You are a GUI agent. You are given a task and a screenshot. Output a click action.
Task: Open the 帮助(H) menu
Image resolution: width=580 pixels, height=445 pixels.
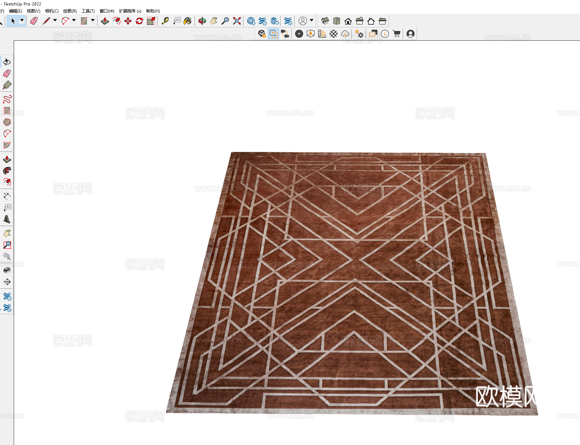click(153, 11)
